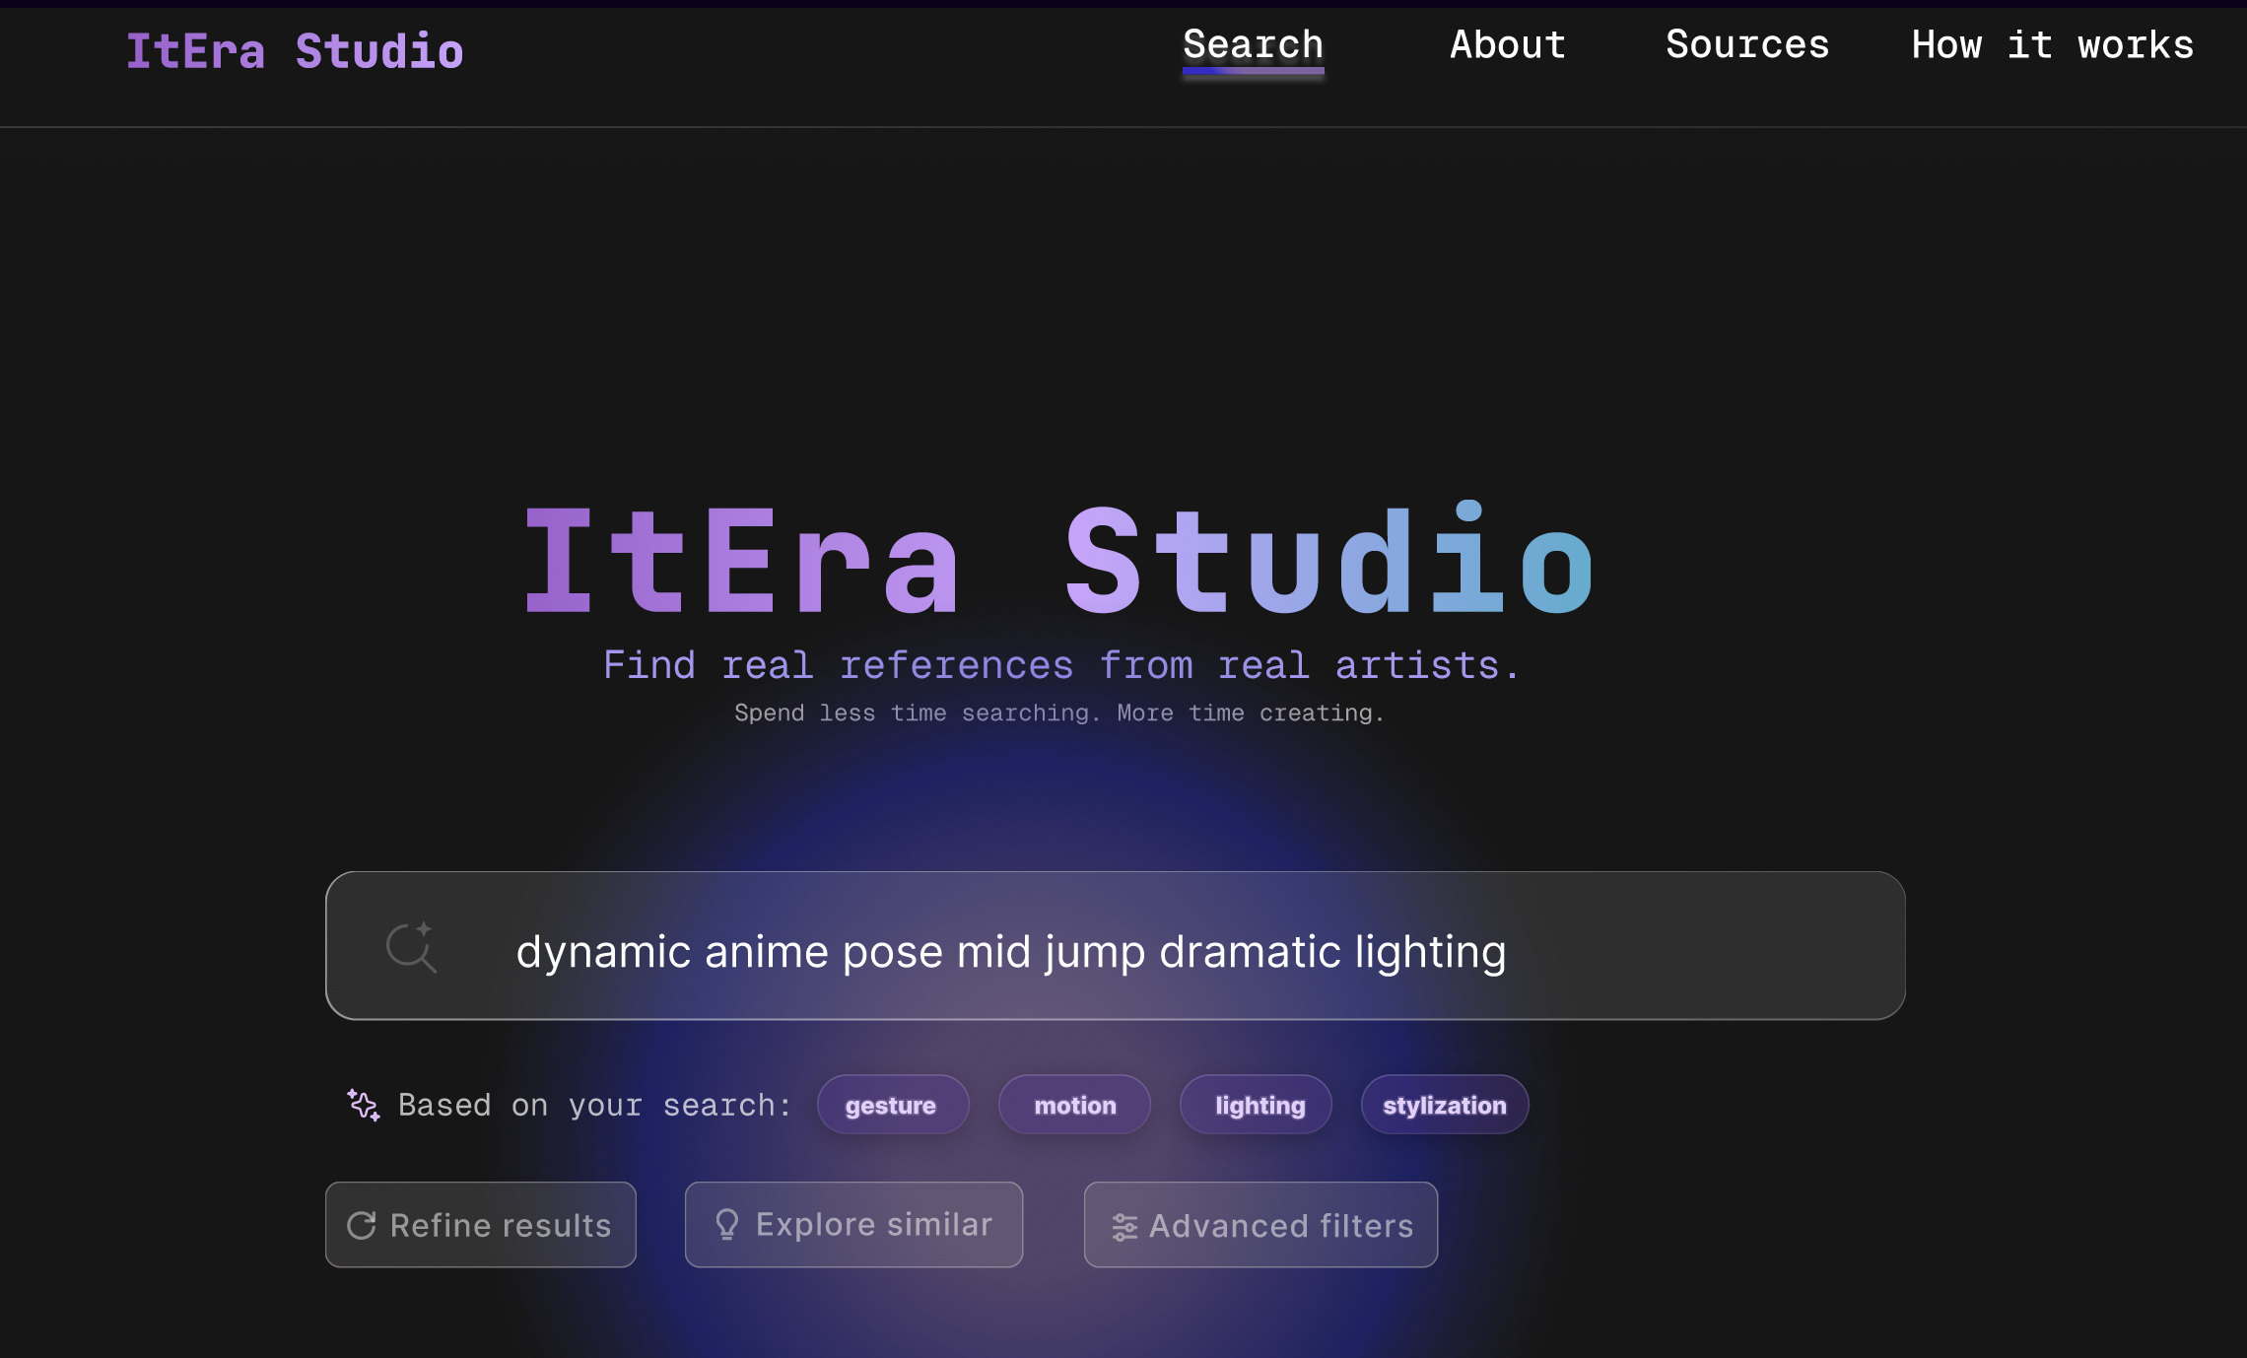Click the sparkle icon near Based on your search
The height and width of the screenshot is (1358, 2247).
click(364, 1105)
